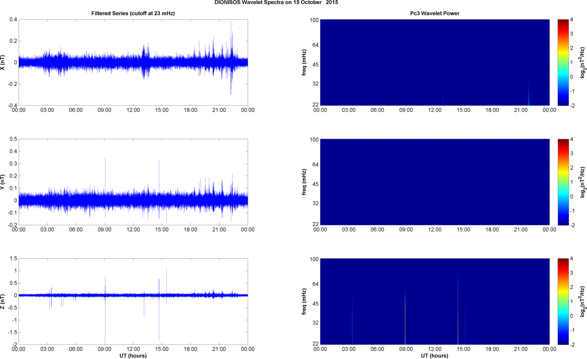Click 'freq (mHz)' label of X wavelet spectrum
This screenshot has width=587, height=359.
coord(305,63)
